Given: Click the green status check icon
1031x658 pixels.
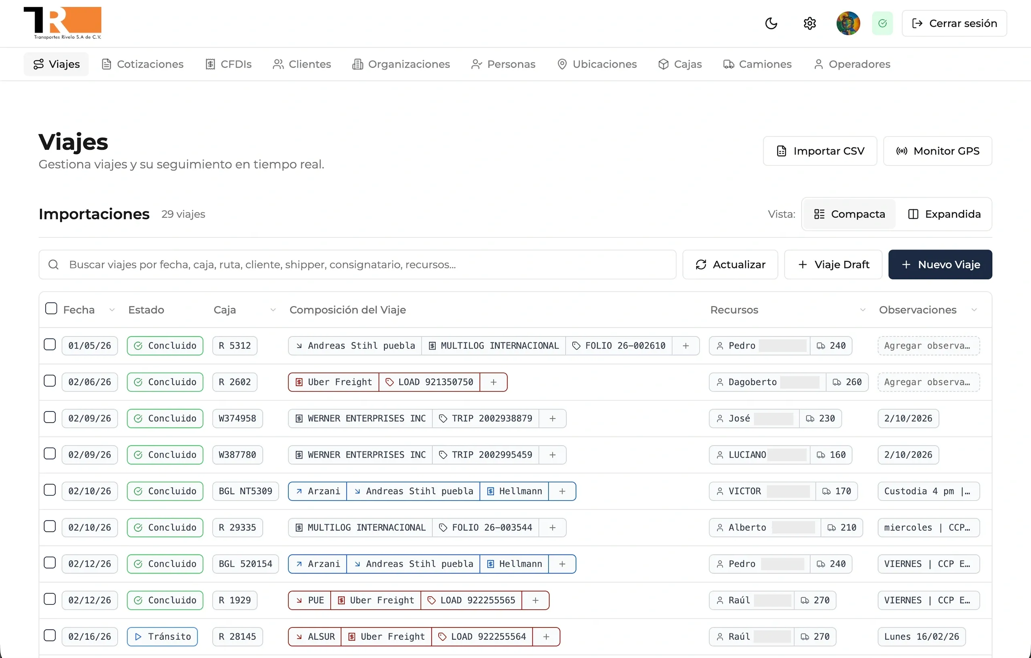Looking at the screenshot, I should 882,23.
